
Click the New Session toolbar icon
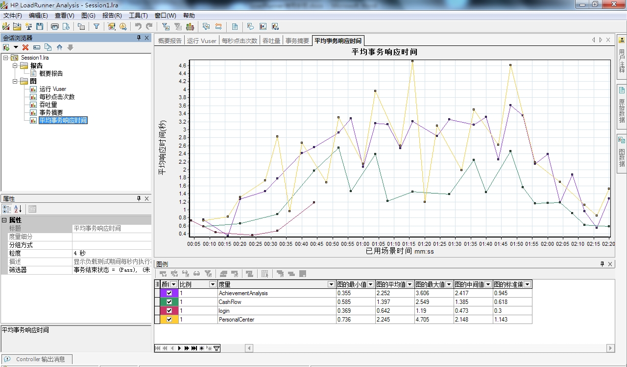(5, 26)
